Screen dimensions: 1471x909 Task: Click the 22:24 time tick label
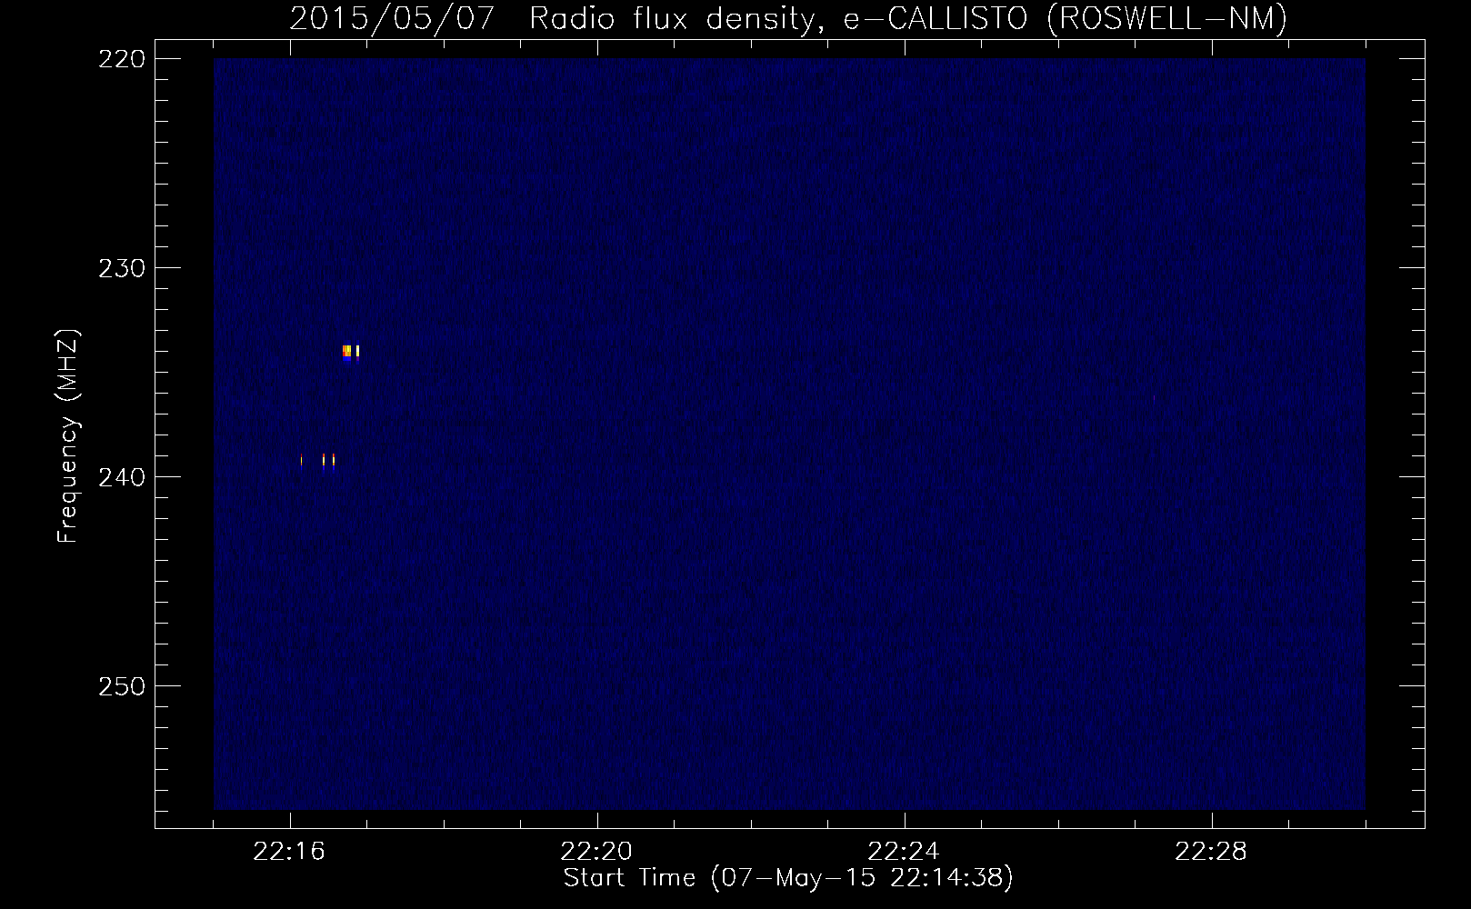[x=905, y=852]
